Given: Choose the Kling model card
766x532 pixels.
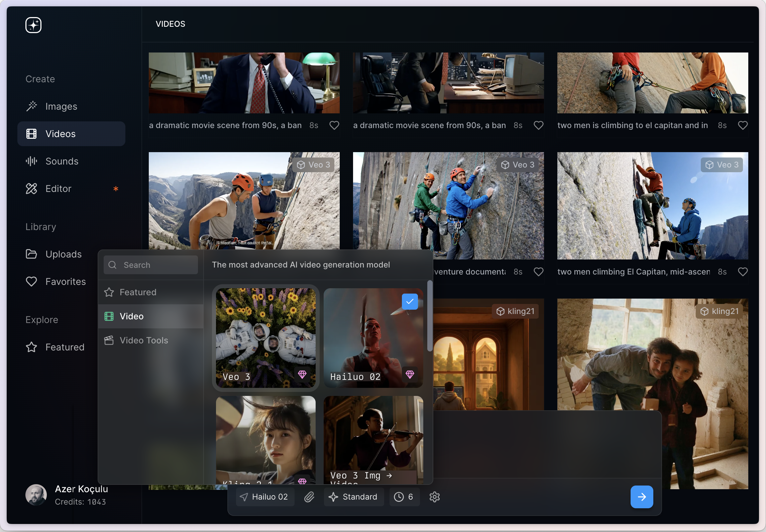Looking at the screenshot, I should 266,440.
